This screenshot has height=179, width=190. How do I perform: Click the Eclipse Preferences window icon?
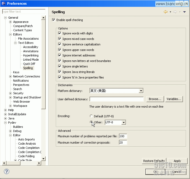coord(4,3)
